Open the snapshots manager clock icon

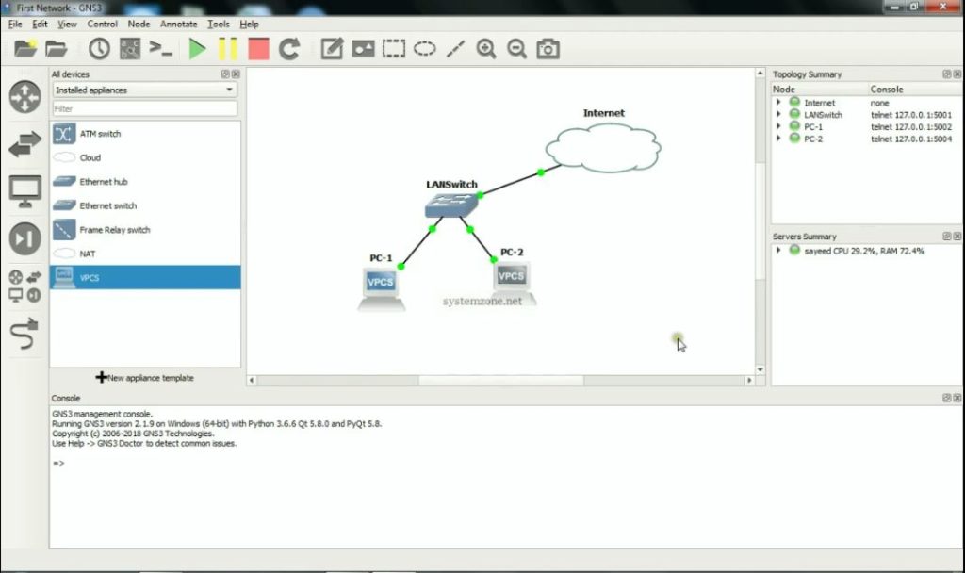[98, 48]
